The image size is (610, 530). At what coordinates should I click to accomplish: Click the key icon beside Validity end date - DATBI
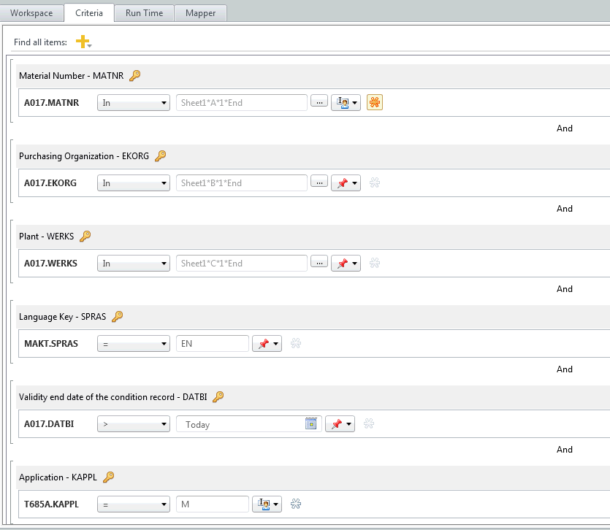coord(218,396)
